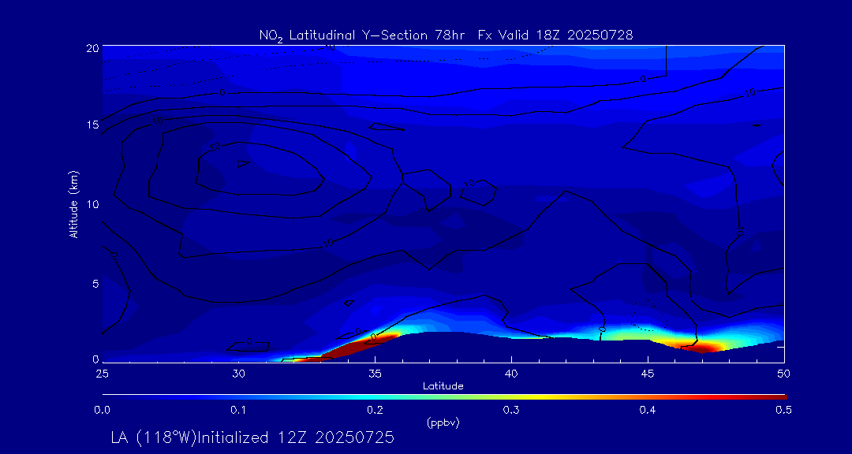Click the "20" contour line label

216,147
